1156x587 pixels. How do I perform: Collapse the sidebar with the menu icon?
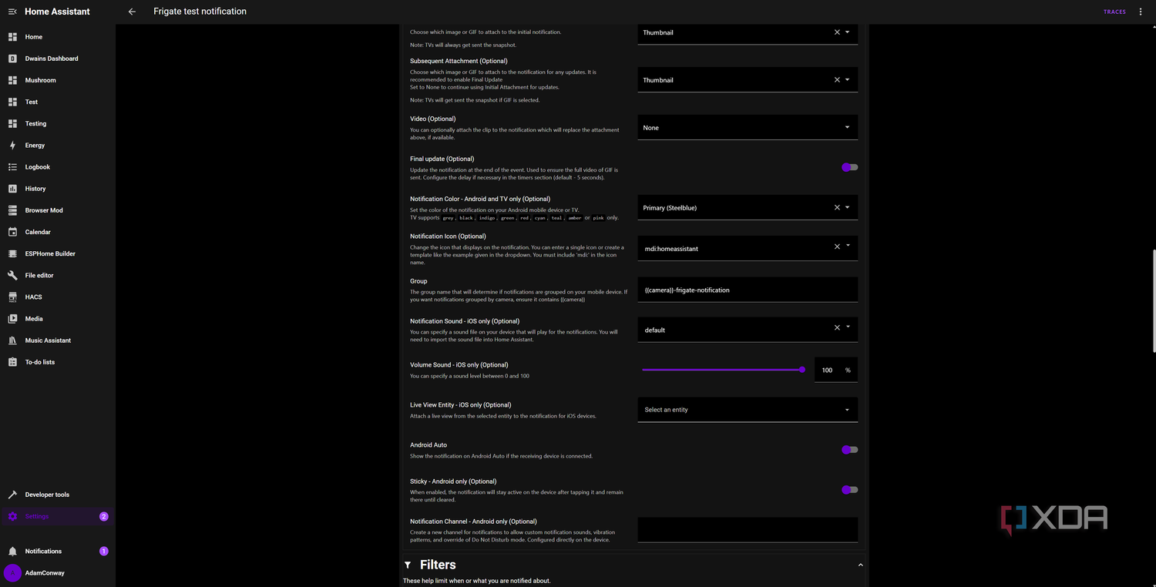tap(12, 12)
